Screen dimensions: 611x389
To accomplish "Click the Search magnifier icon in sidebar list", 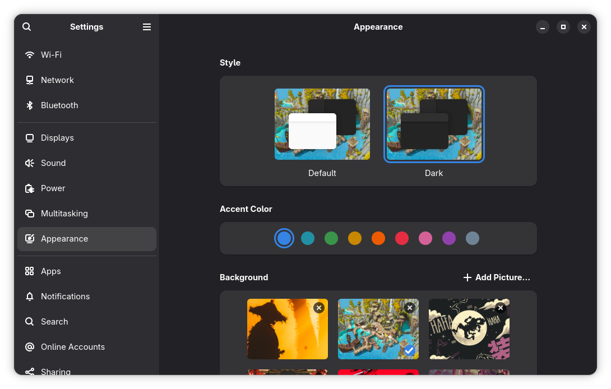I will point(30,322).
